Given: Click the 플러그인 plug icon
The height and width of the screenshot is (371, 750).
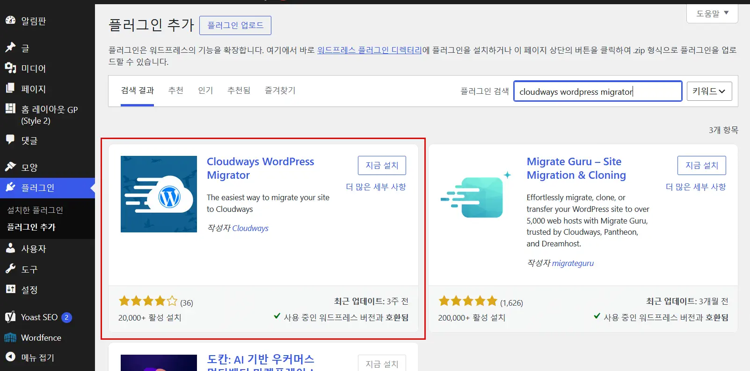Looking at the screenshot, I should 10,188.
